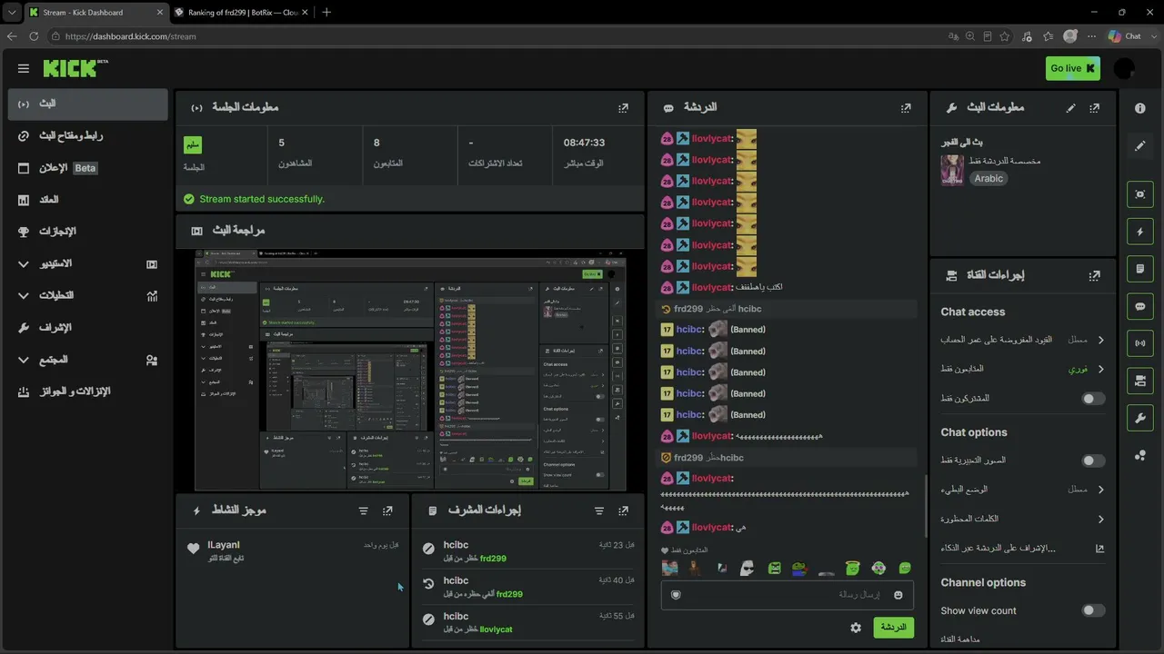Toggle stream preview widget in right toolbar
Image resolution: width=1164 pixels, height=654 pixels.
1140,194
